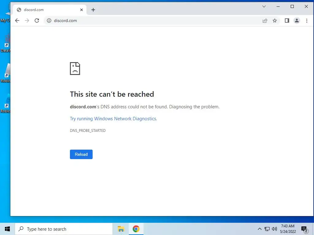Open the notification center icon
Image resolution: width=314 pixels, height=235 pixels.
(304, 229)
